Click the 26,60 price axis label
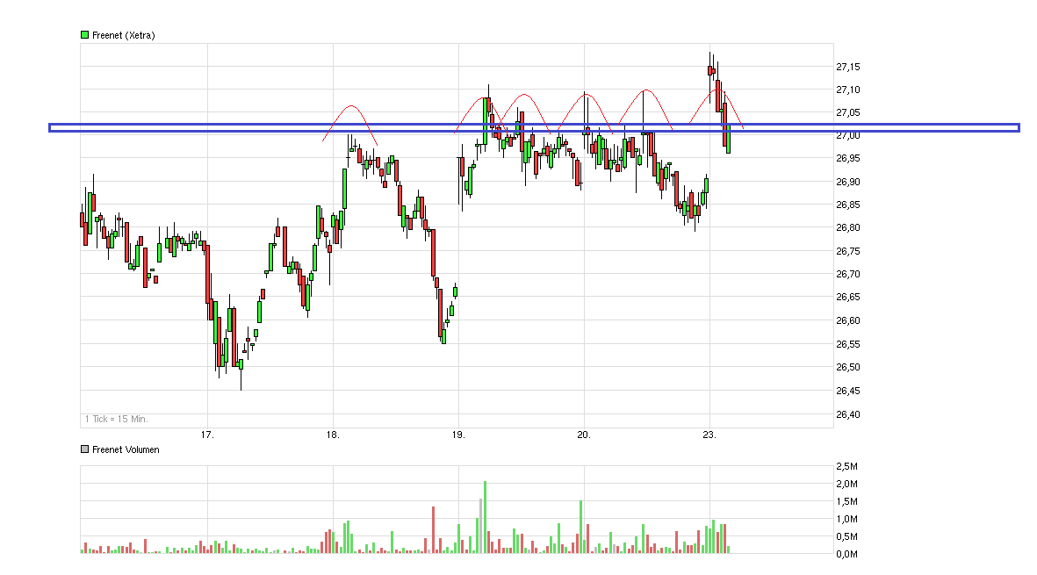The width and height of the screenshot is (1037, 575). (848, 320)
